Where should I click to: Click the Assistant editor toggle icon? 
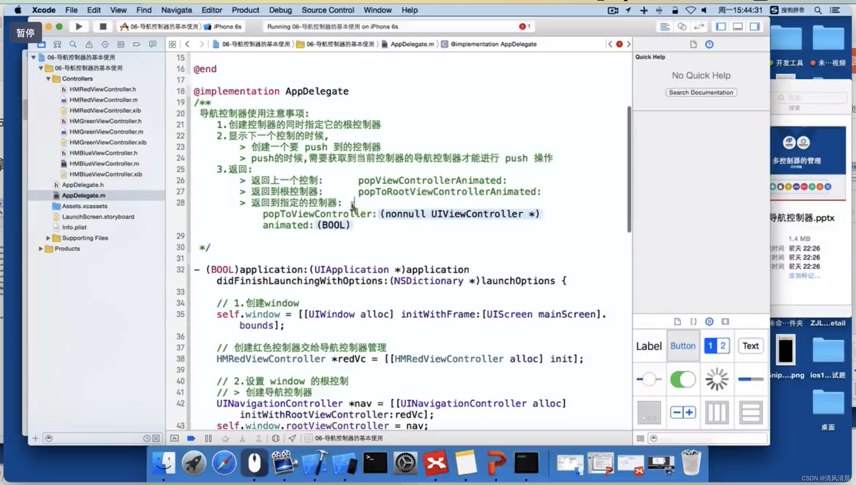tap(682, 27)
